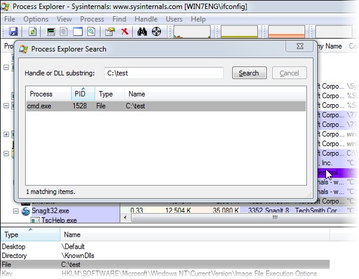Image resolution: width=359 pixels, height=279 pixels.
Task: Select the Key HKLM\SOFTWARE handle row
Action: coord(165,274)
